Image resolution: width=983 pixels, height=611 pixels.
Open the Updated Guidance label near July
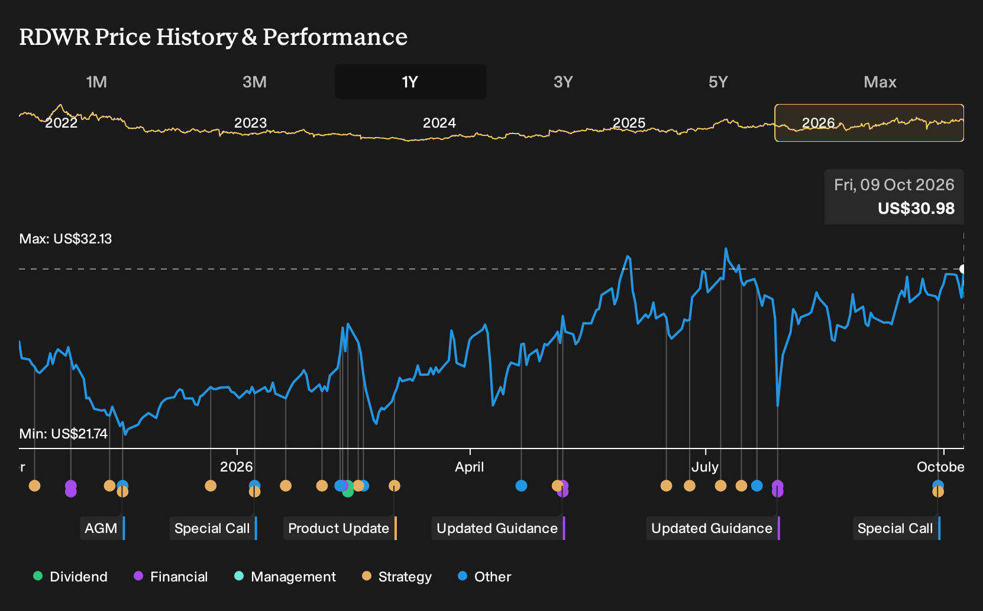coord(713,528)
